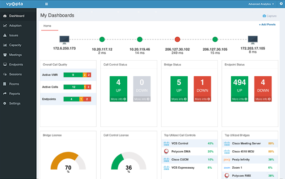Click the Sessions chat bubble icon

point(5,74)
